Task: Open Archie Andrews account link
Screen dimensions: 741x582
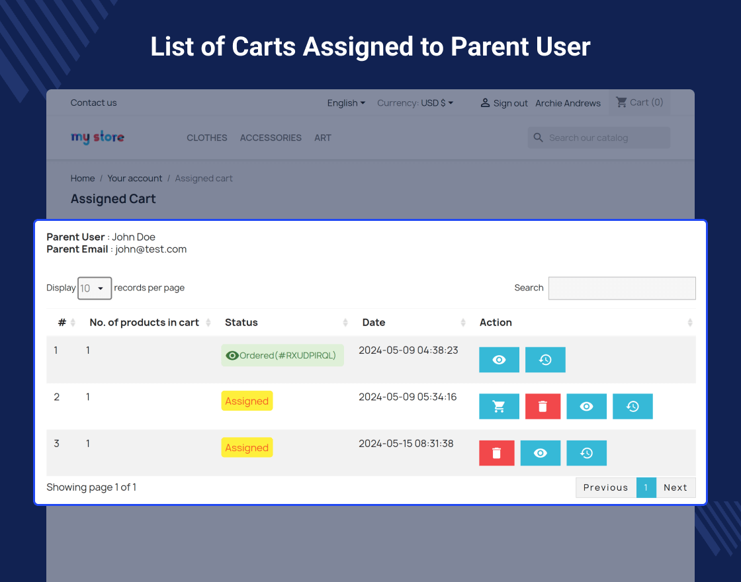Action: (568, 103)
